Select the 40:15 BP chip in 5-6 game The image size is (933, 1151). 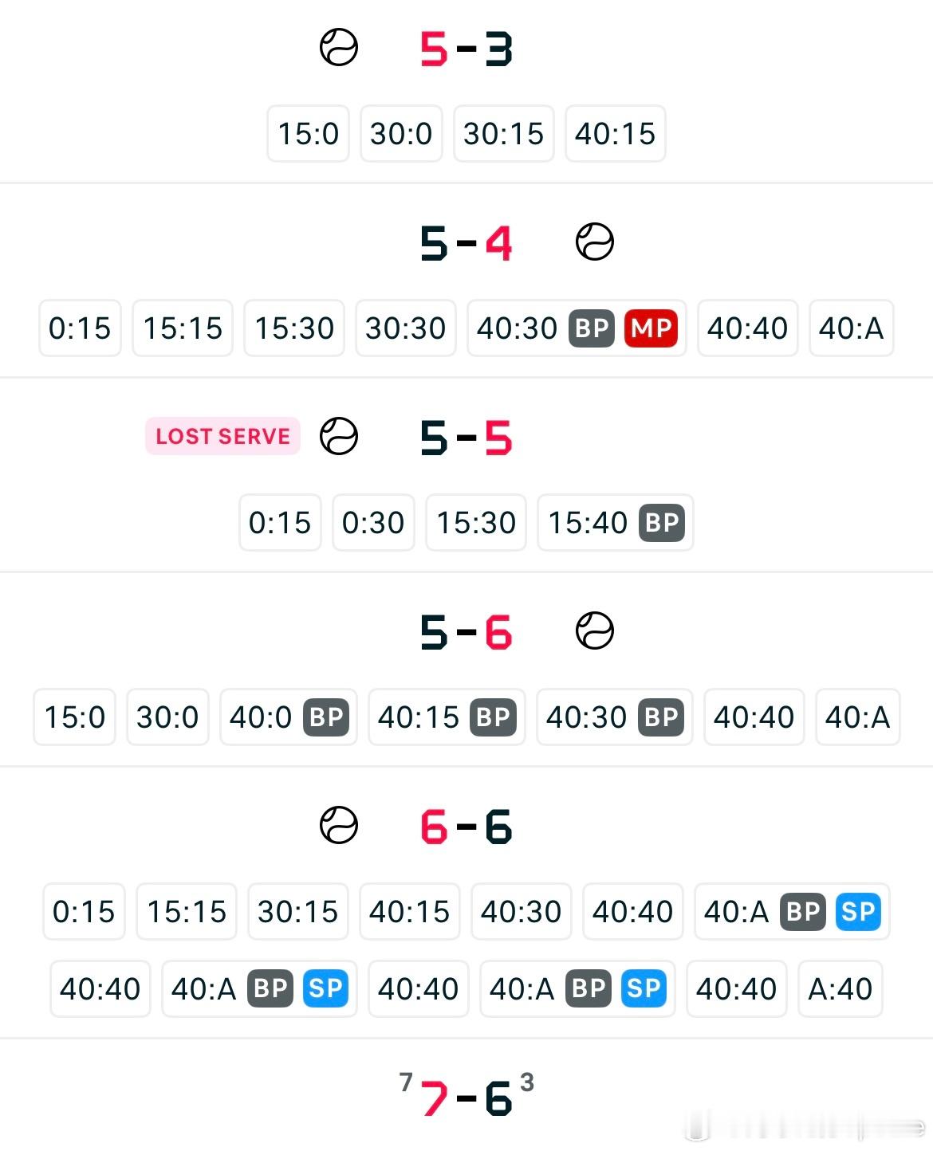pyautogui.click(x=447, y=717)
